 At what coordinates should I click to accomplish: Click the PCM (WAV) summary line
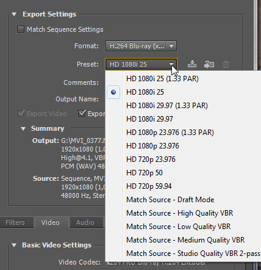point(83,166)
